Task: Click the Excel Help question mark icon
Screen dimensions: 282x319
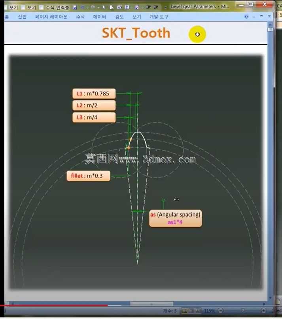Action: 246,17
